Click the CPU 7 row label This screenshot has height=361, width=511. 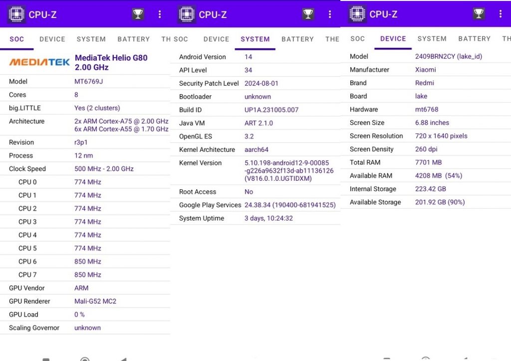27,275
